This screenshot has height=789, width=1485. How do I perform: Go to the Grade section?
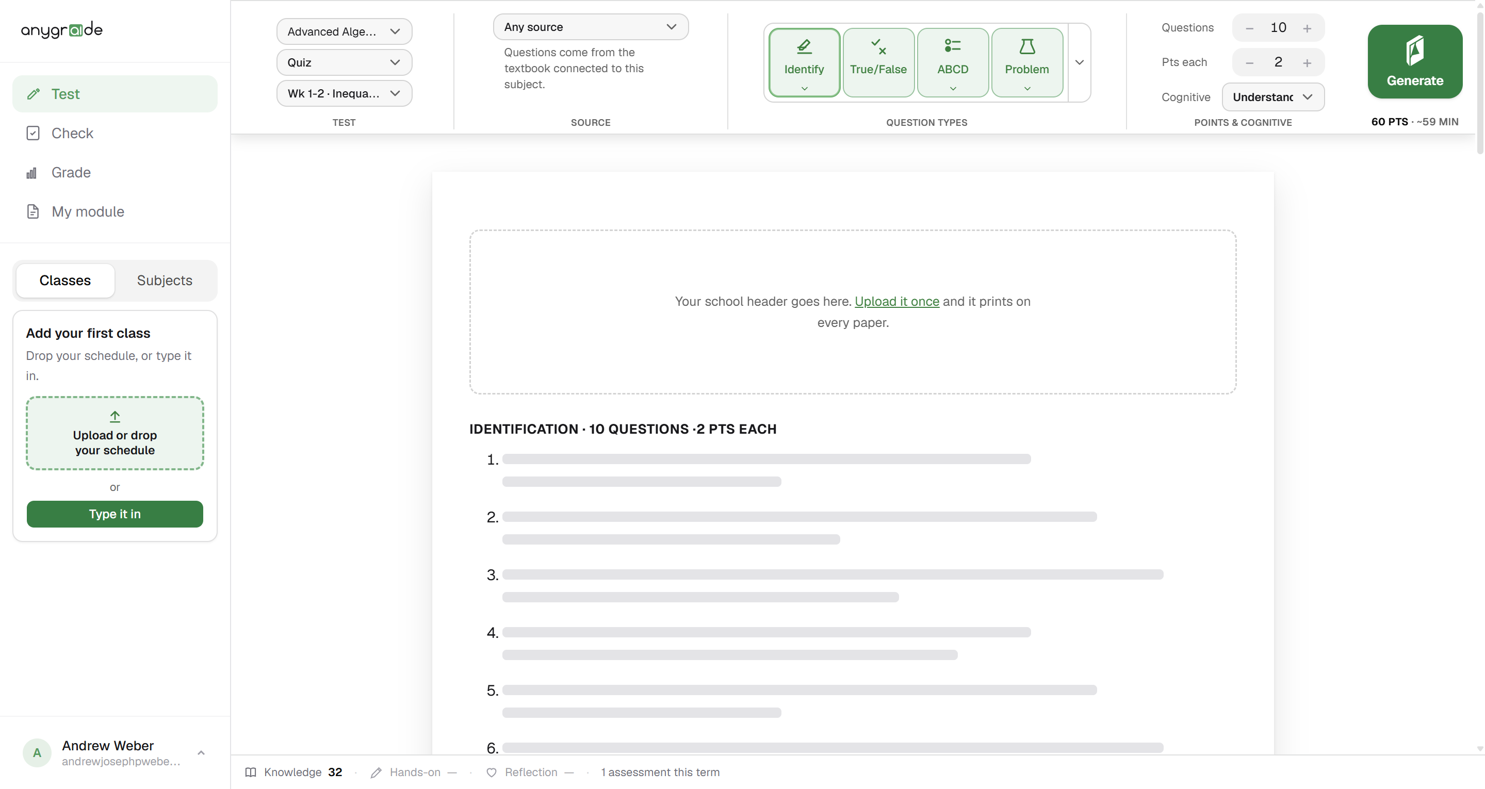[115, 172]
